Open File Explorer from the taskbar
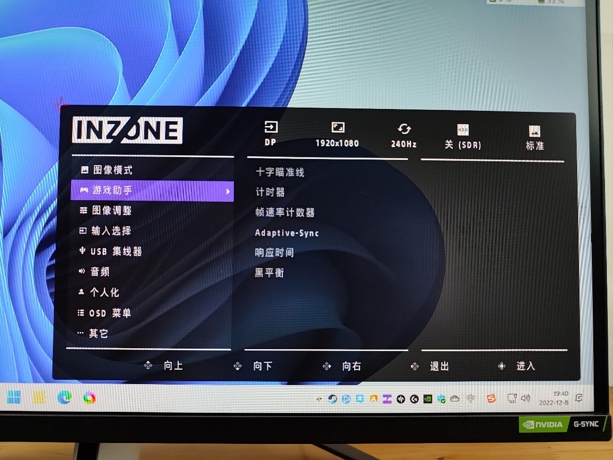This screenshot has height=460, width=613. pos(39,398)
